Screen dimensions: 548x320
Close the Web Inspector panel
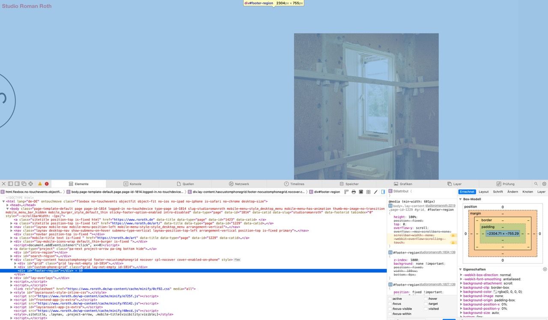(4, 184)
